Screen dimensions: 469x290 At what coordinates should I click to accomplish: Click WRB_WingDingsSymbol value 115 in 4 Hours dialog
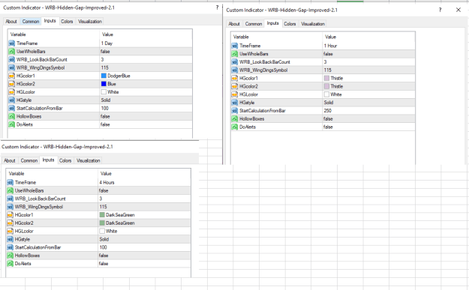[x=104, y=207]
